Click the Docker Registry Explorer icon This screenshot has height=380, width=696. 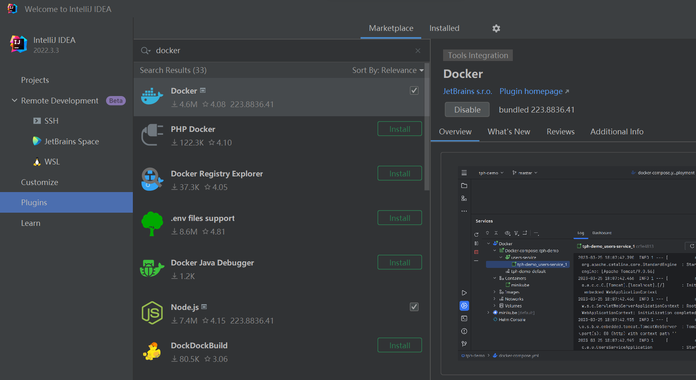pos(152,179)
